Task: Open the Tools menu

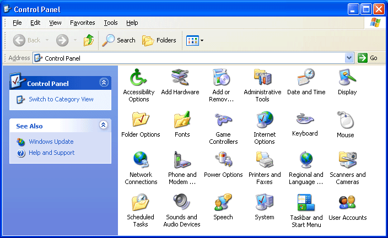Action: tap(111, 23)
